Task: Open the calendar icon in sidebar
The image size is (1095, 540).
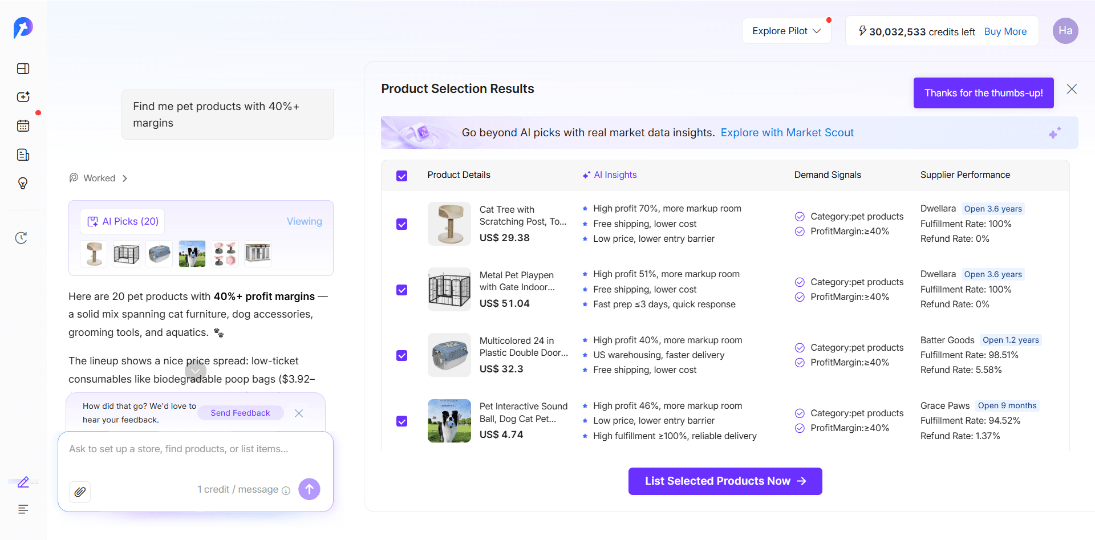Action: 23,125
